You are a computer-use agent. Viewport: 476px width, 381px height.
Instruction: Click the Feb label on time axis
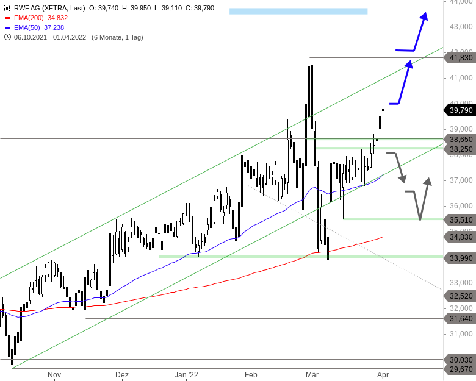[251, 375]
